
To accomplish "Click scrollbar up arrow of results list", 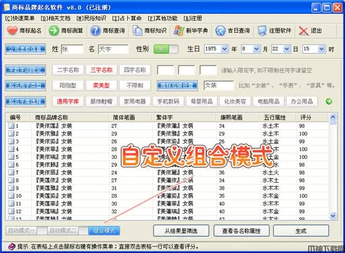I will click(333, 117).
